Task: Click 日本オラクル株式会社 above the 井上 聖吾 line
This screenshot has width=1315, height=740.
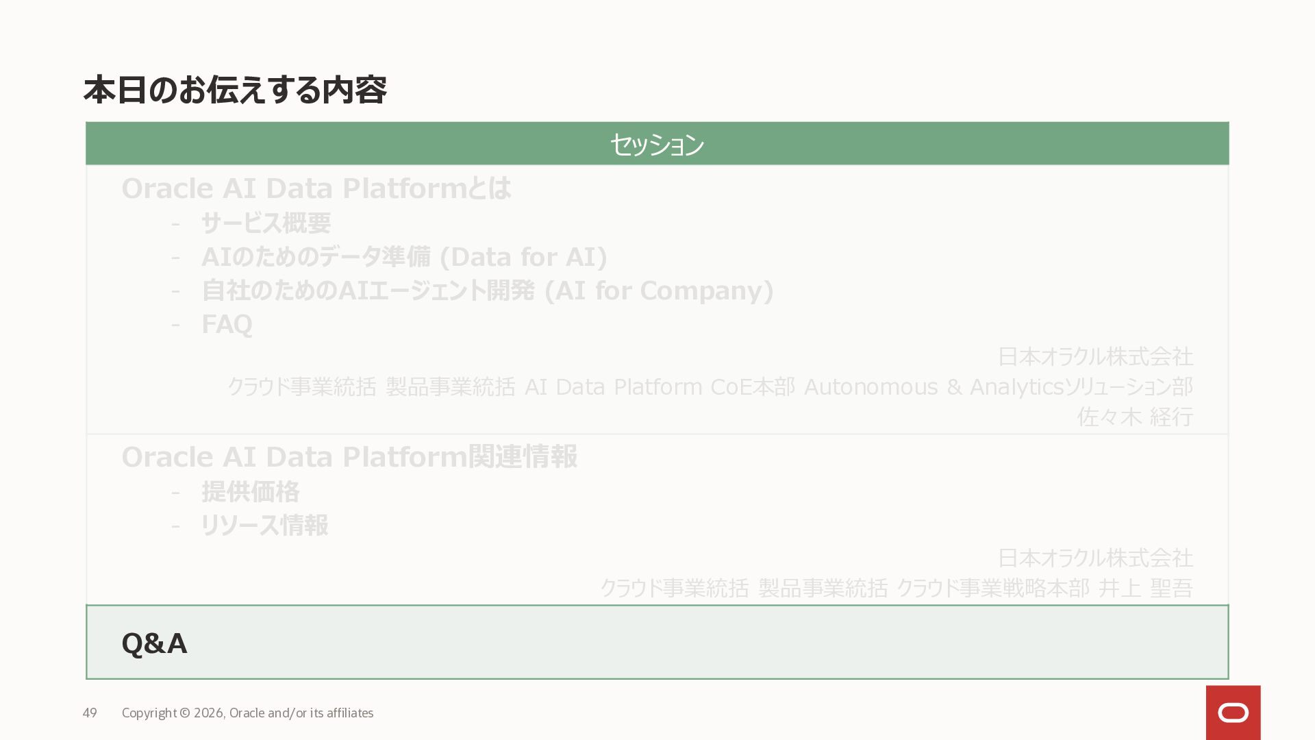Action: pyautogui.click(x=1095, y=558)
